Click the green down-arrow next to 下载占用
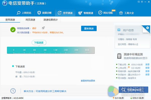 129,64
